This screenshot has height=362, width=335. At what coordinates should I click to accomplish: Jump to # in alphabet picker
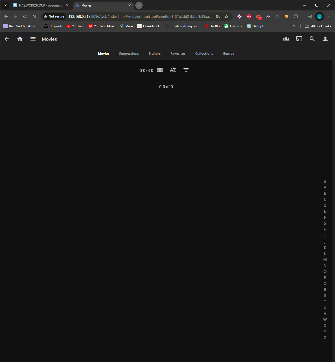[x=325, y=181]
